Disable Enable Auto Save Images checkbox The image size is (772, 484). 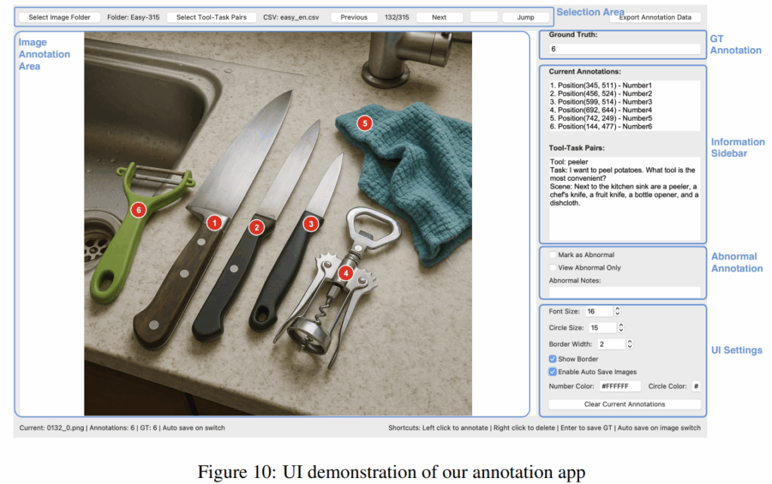coord(553,372)
